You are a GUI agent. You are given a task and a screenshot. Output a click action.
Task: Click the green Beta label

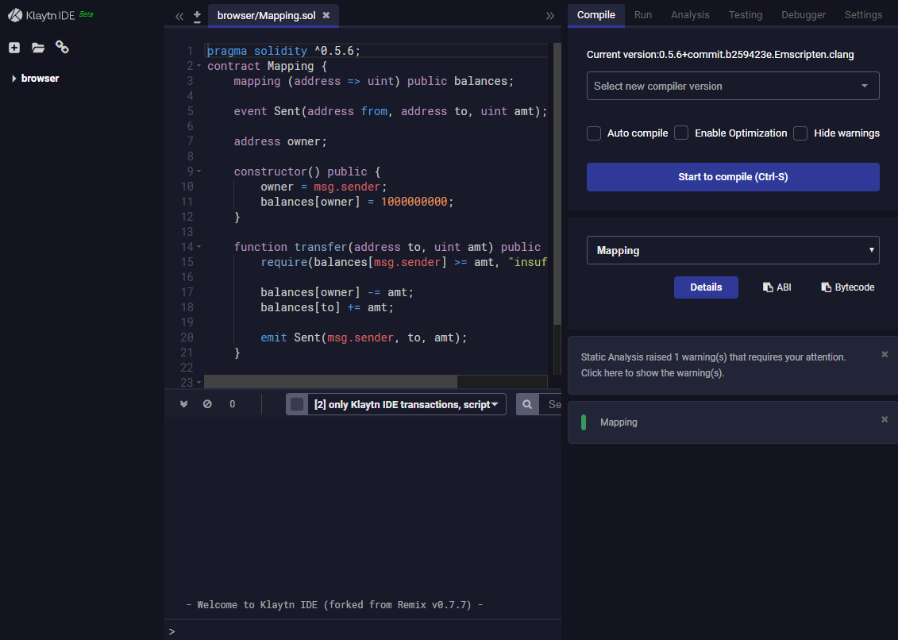86,13
